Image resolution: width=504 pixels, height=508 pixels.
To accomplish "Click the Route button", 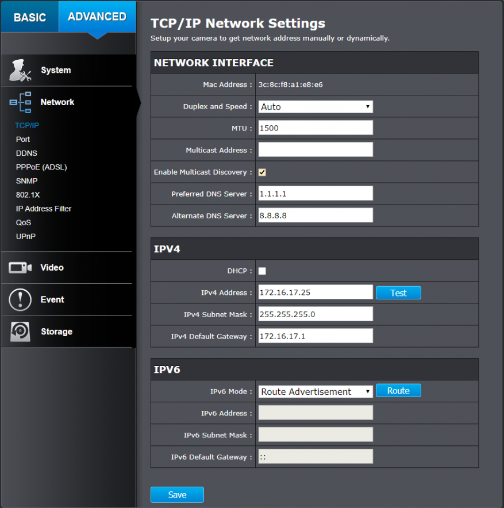I will click(398, 391).
